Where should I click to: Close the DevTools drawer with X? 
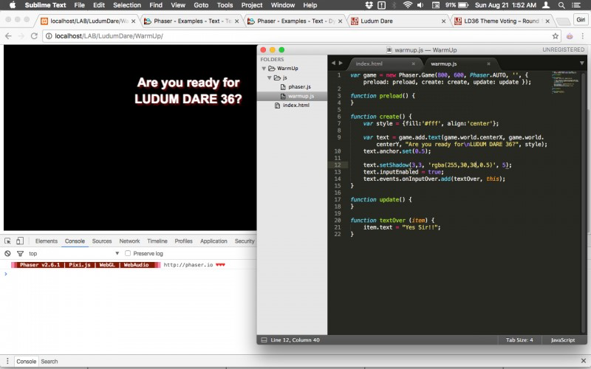(584, 361)
